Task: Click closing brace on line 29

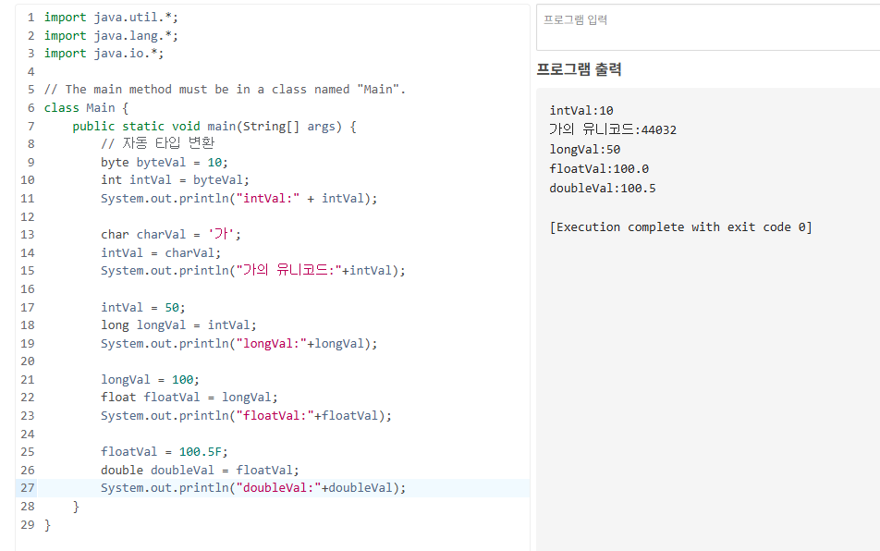Action: pos(48,525)
